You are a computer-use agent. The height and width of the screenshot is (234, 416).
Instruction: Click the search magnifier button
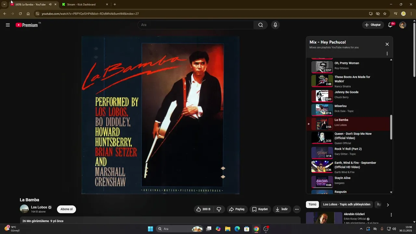point(261,25)
